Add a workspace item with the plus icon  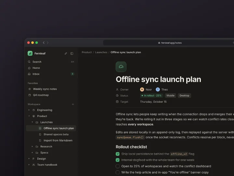[x=73, y=104]
